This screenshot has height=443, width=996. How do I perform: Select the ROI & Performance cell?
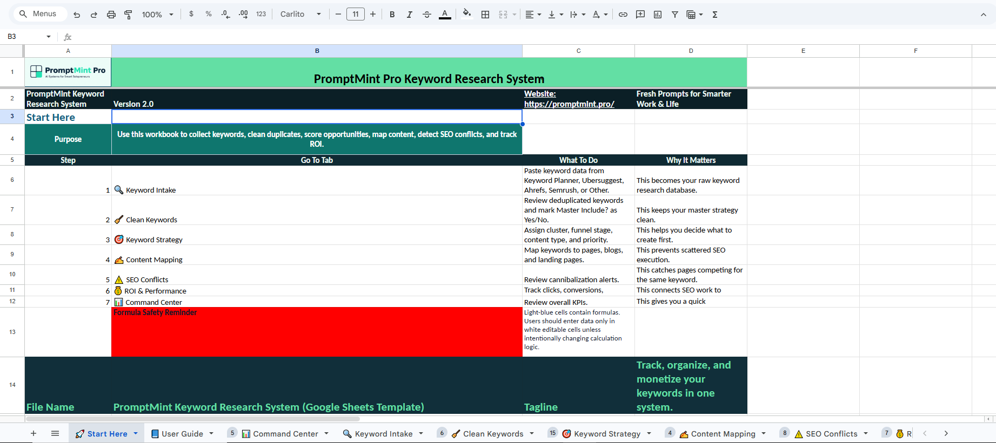point(317,290)
